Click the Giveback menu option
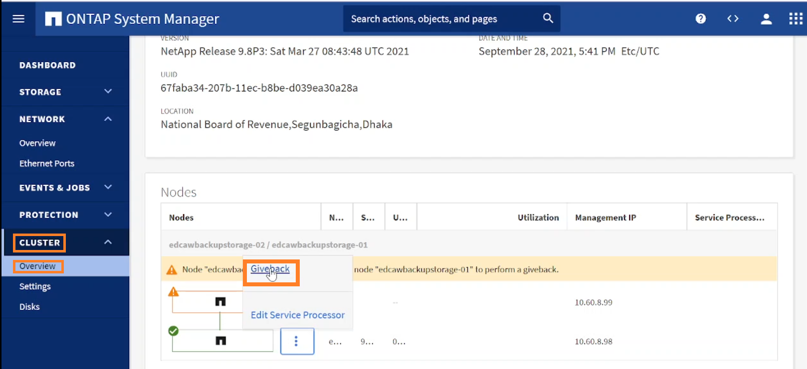 click(270, 269)
